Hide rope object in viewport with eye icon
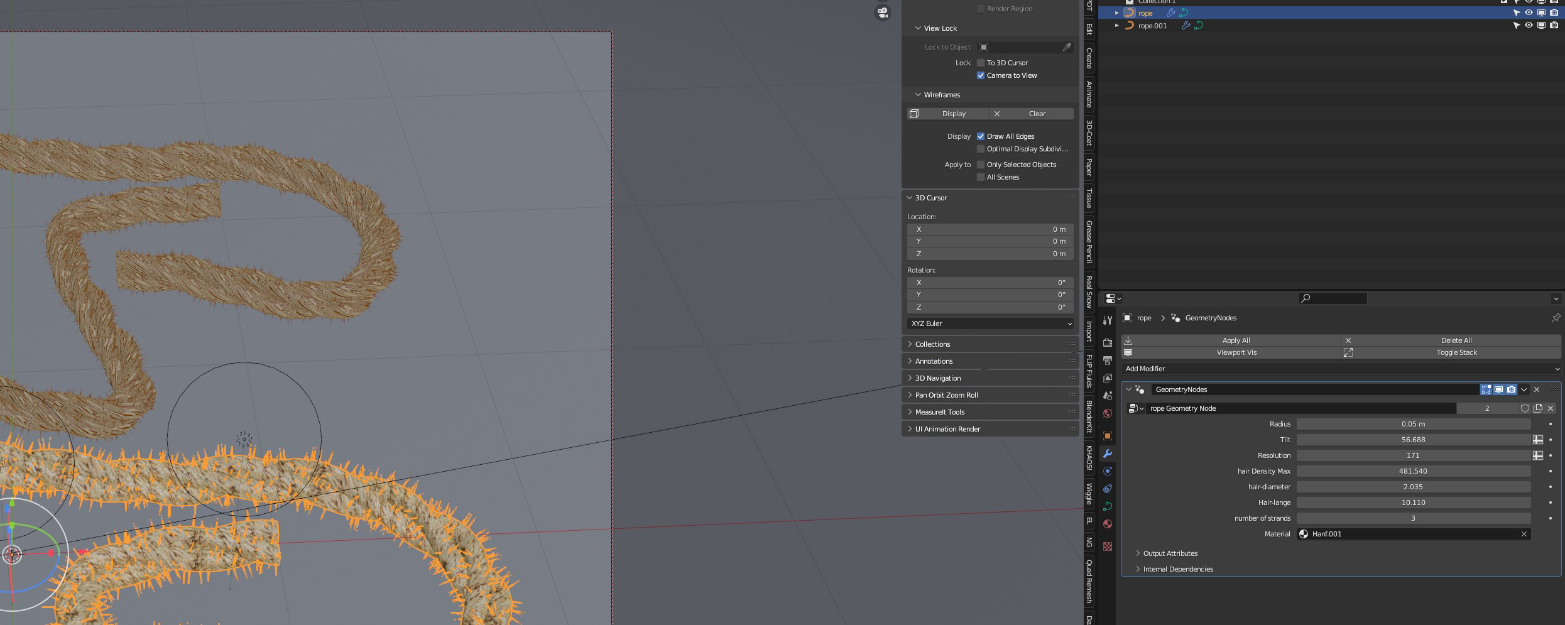The height and width of the screenshot is (625, 1565). pyautogui.click(x=1529, y=13)
